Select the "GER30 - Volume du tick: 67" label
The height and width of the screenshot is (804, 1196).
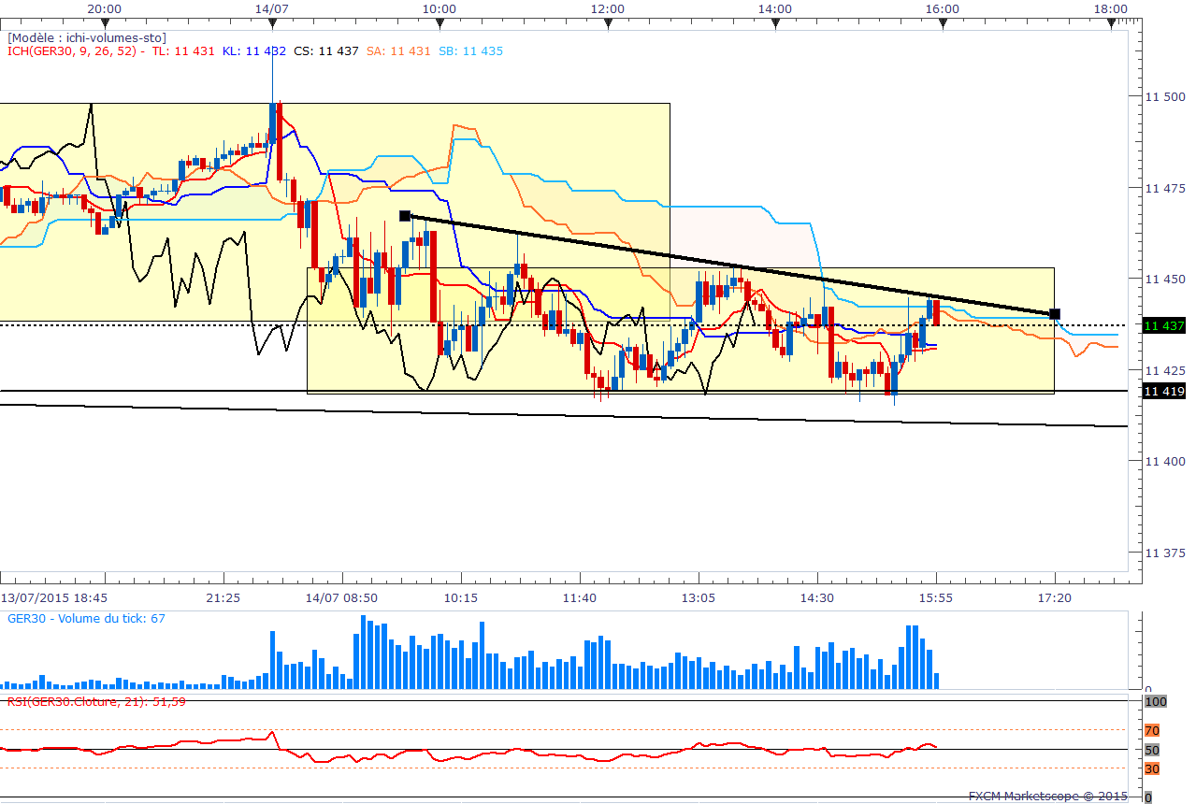(86, 618)
